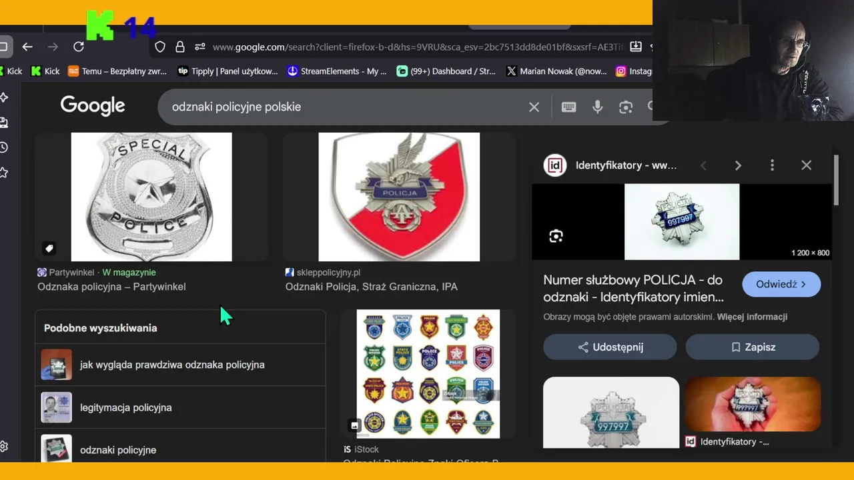
Task: Open sidebar settings gear icon
Action: 4,446
